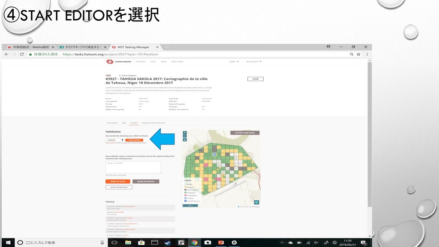Screen dimensions: 439x247
Task: Switch to the Map tab
Action: coord(124,123)
